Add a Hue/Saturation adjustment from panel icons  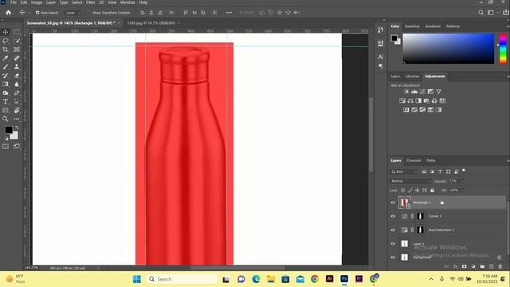tap(402, 101)
